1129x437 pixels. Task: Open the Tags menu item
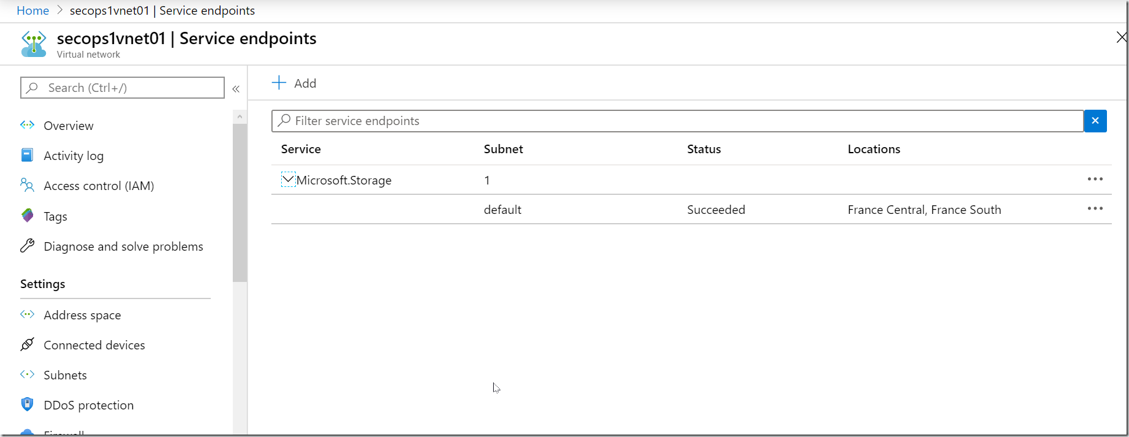click(x=56, y=216)
